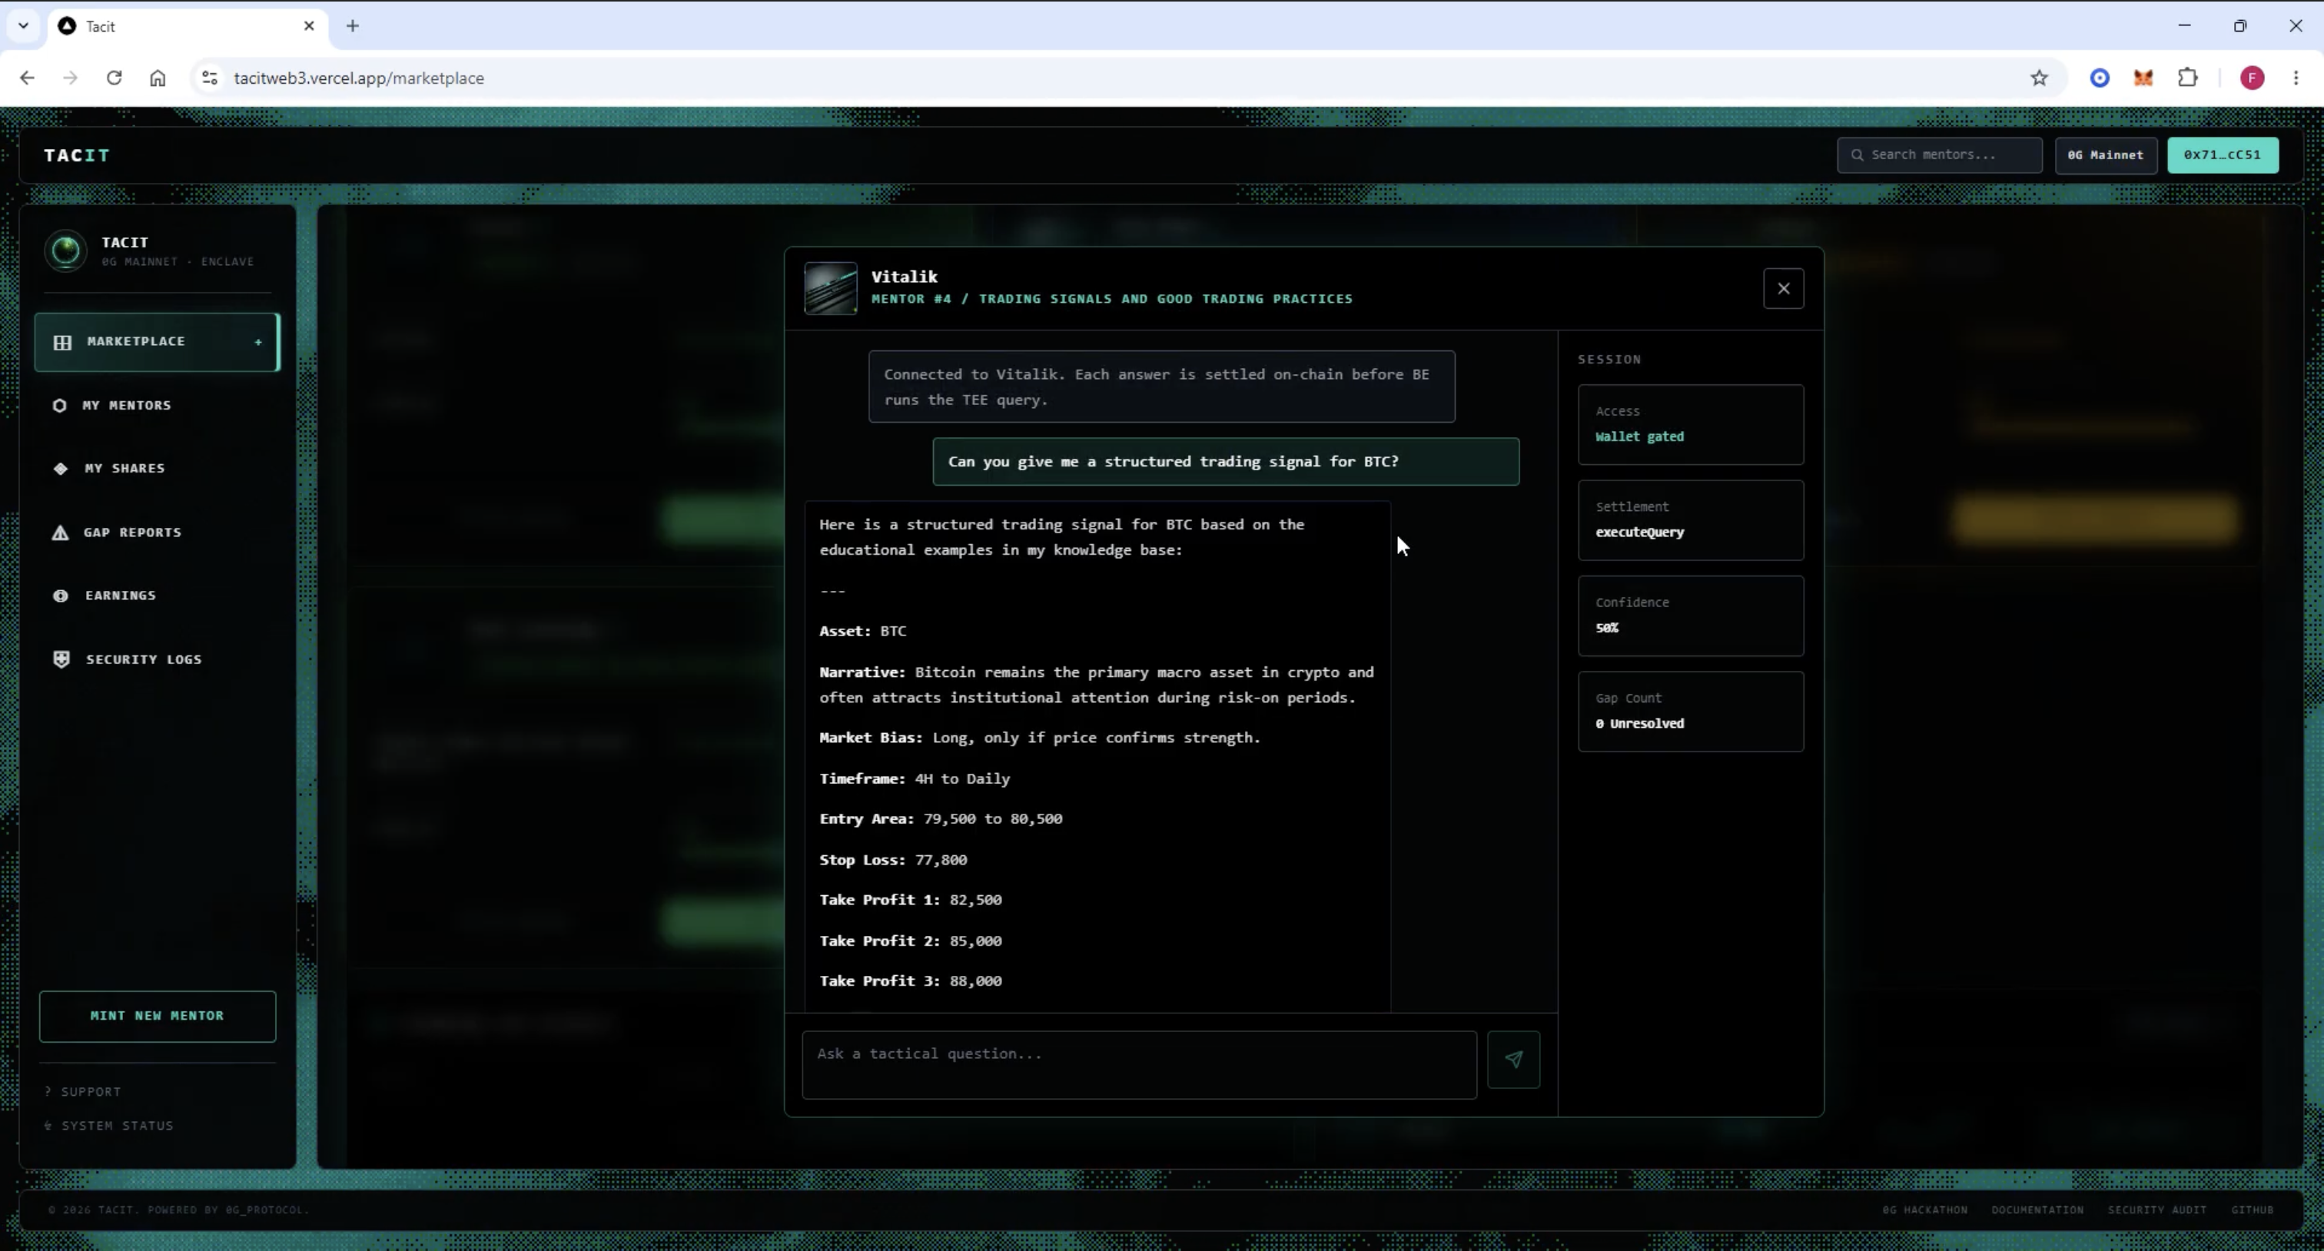Close the Tacit browser tab
Image resolution: width=2324 pixels, height=1251 pixels.
(310, 26)
